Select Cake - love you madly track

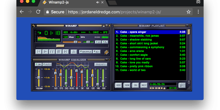tap(151, 62)
